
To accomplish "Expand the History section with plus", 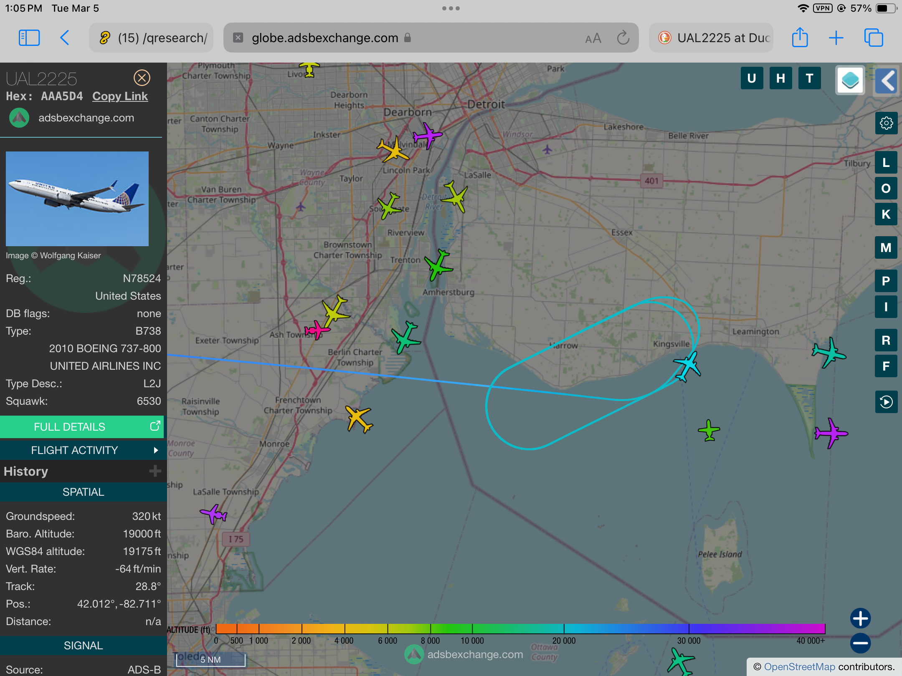I will [155, 471].
